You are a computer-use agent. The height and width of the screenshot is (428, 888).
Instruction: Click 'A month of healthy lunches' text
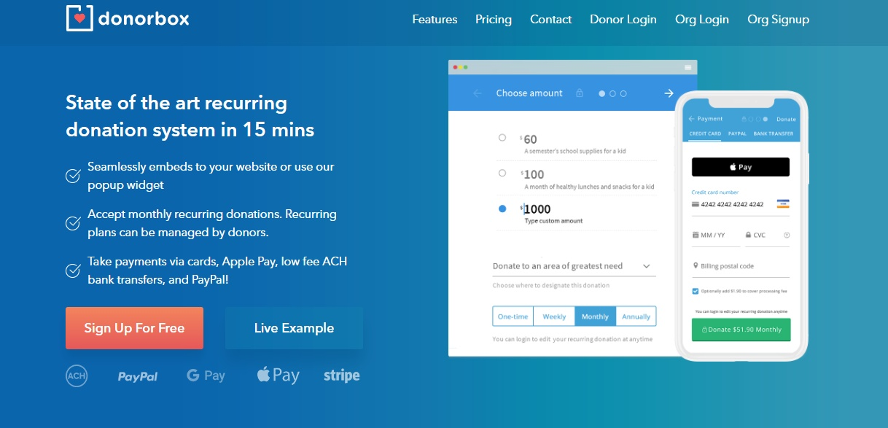[589, 187]
